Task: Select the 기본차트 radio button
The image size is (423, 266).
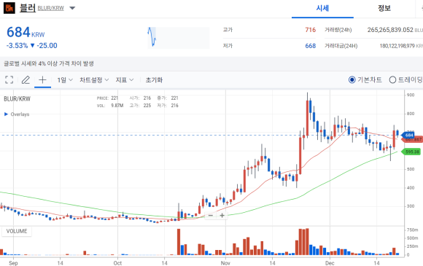Action: [x=352, y=79]
